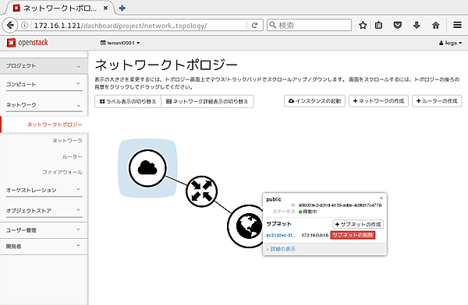Image resolution: width=468 pixels, height=305 pixels.
Task: Click ネットワークの作成 button
Action: [378, 101]
